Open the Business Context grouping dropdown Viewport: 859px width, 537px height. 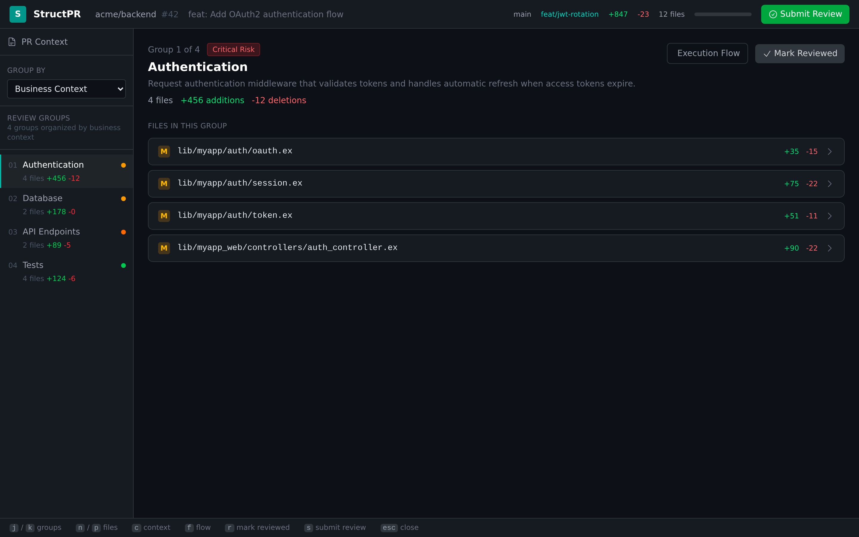coord(66,89)
